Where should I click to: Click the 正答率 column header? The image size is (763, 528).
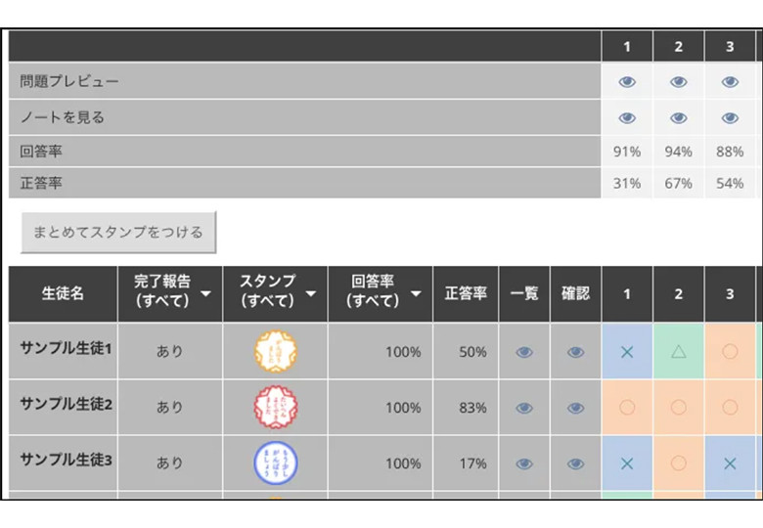[x=466, y=293]
